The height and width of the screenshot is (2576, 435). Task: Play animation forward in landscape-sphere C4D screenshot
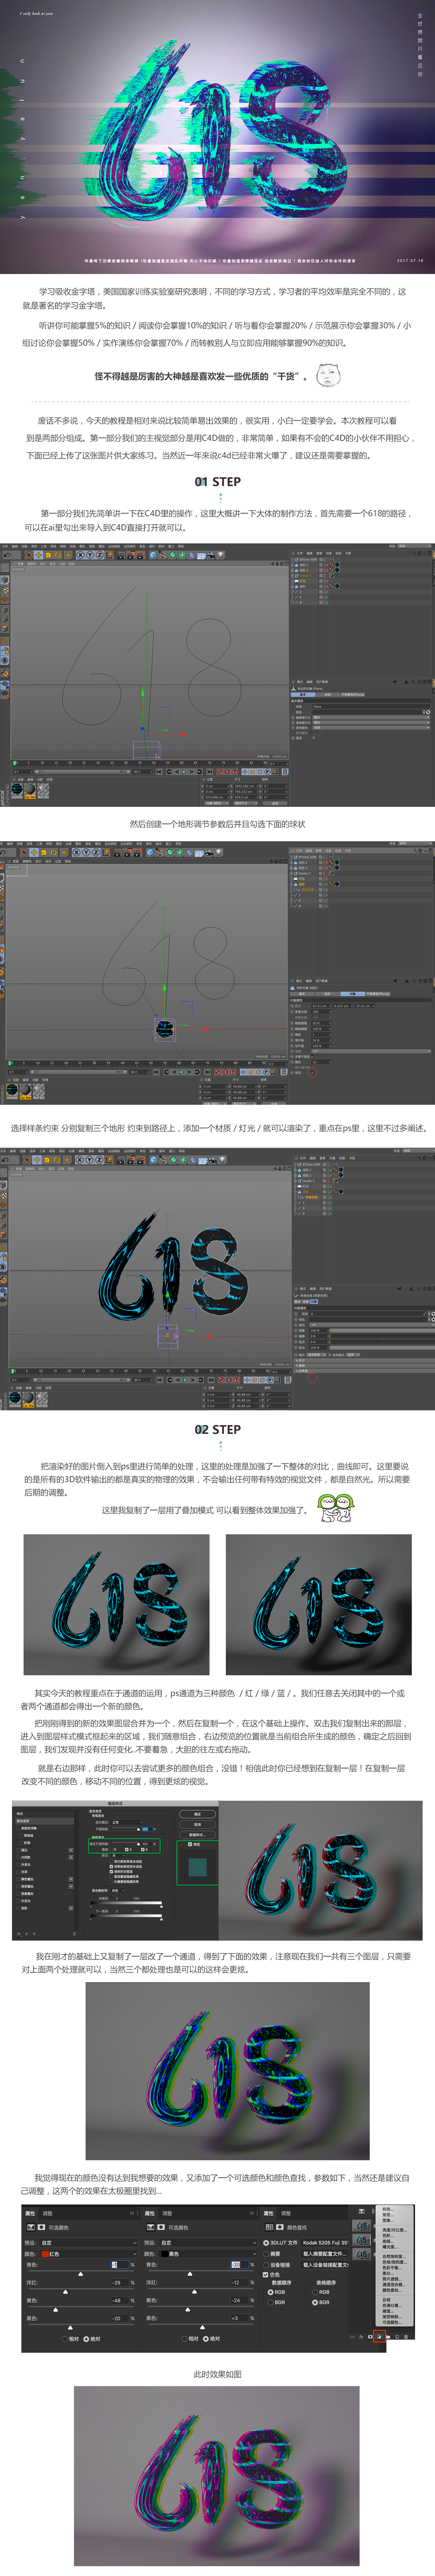pos(181,1072)
